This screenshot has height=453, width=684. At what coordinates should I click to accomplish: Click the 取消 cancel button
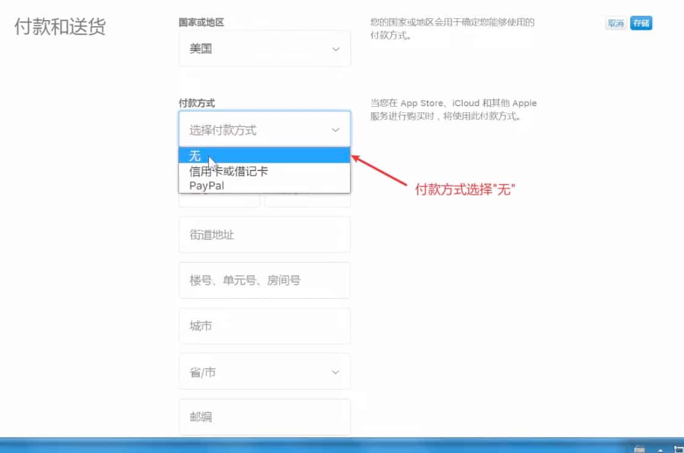click(616, 23)
